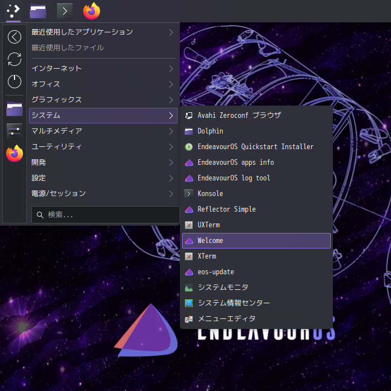Launch EndeavourOS apps info
This screenshot has width=391, height=391.
pyautogui.click(x=256, y=163)
